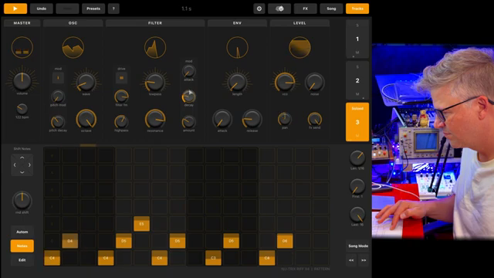Select track 2
Viewport: 494px width, 278px height.
click(x=357, y=80)
